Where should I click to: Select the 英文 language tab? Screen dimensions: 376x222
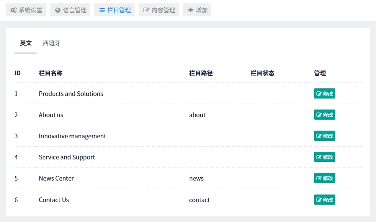click(26, 43)
